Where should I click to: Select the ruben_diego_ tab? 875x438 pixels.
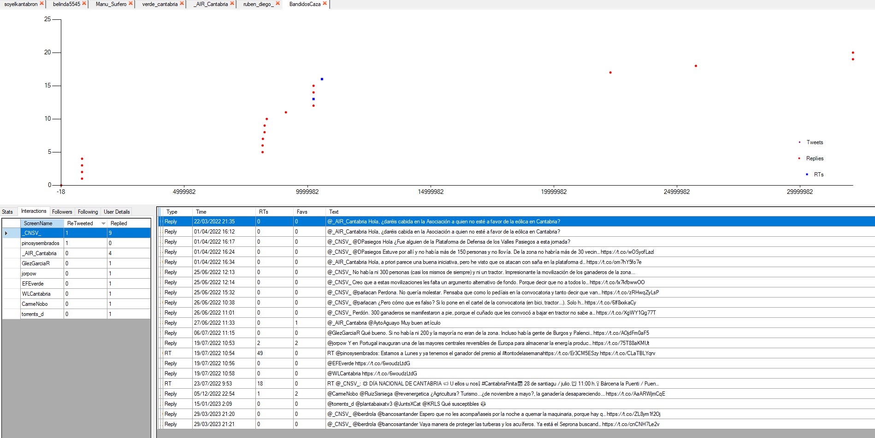pyautogui.click(x=258, y=4)
